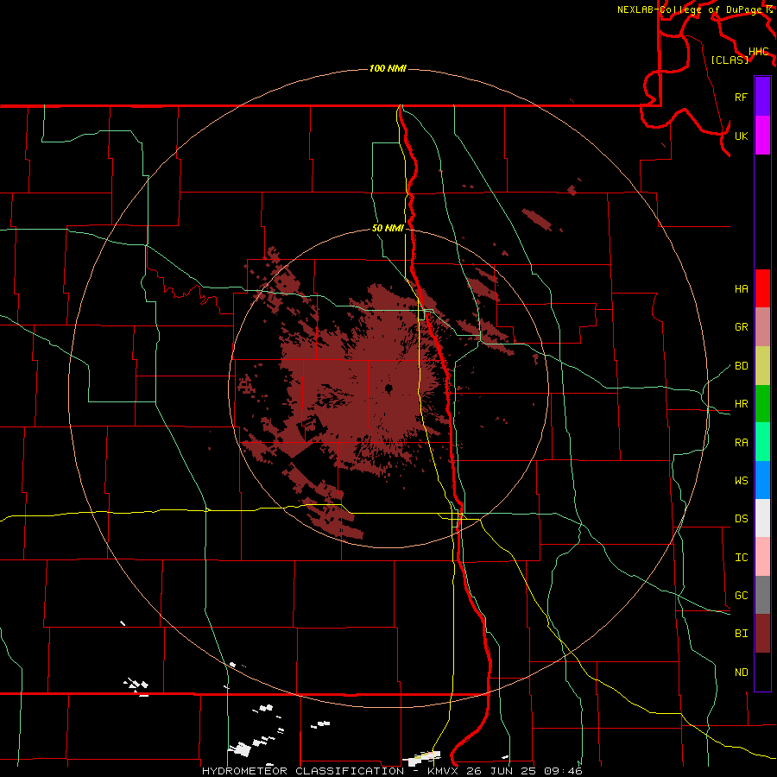Click the HR green legend swatch
This screenshot has height=777, width=777.
[x=762, y=404]
